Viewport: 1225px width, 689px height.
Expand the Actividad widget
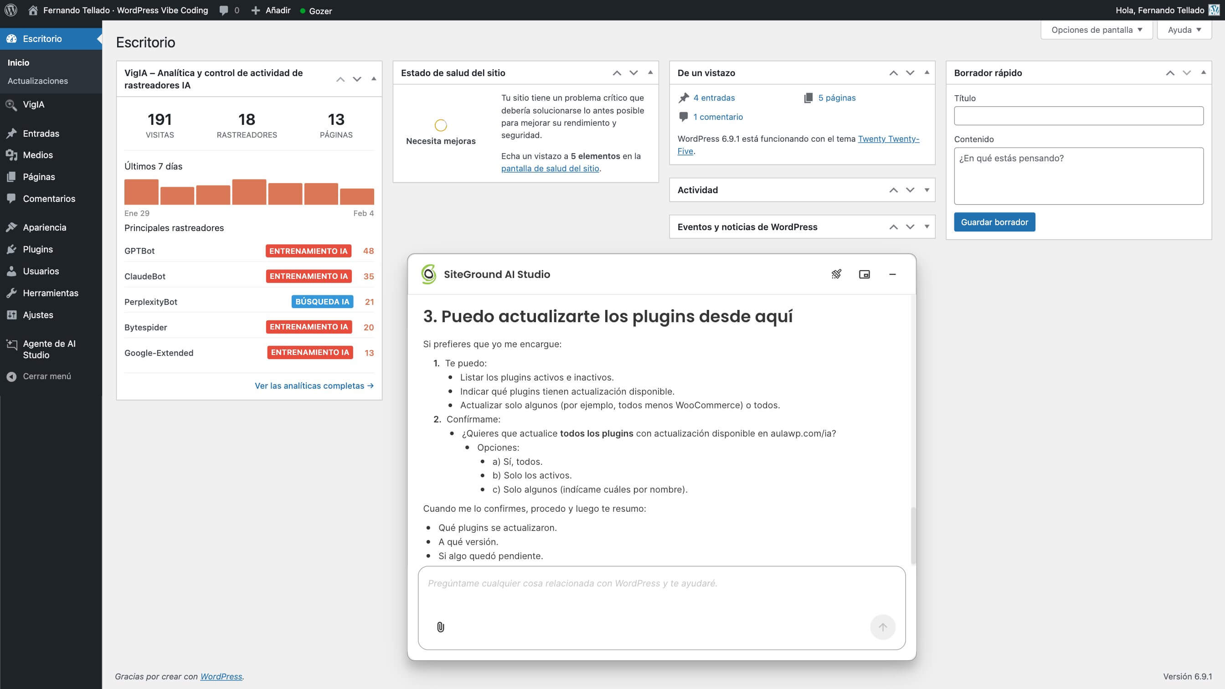pyautogui.click(x=927, y=190)
